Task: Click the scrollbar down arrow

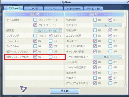Action: (x=126, y=85)
